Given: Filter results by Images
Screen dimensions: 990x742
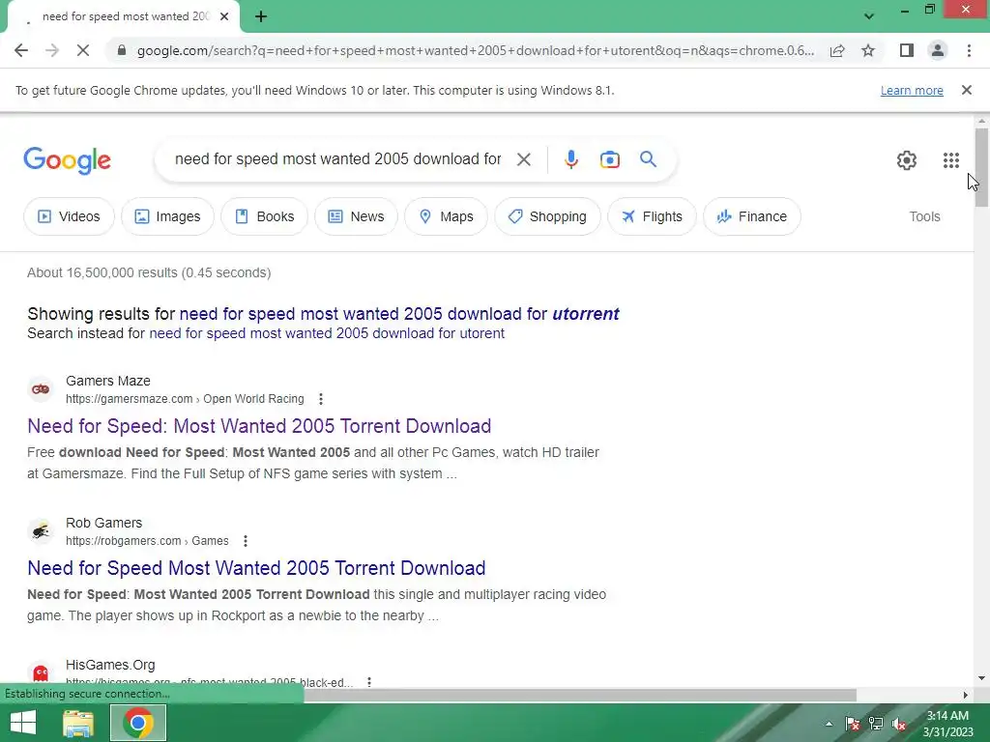Looking at the screenshot, I should click(x=167, y=216).
